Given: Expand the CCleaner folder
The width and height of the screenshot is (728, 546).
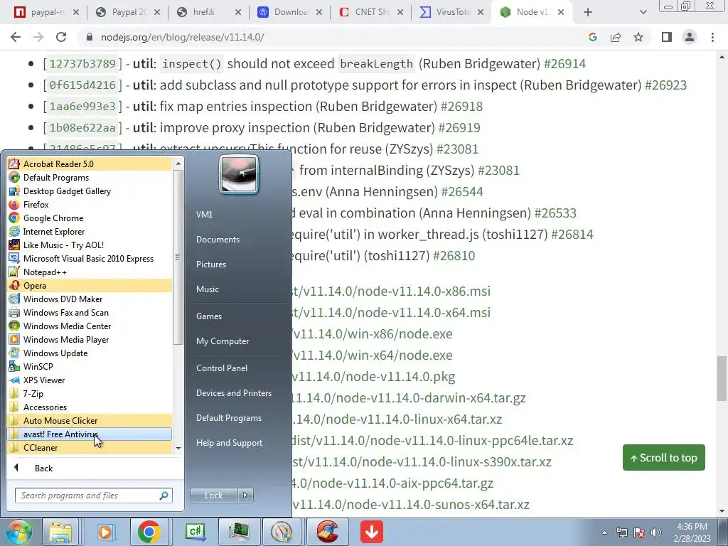Looking at the screenshot, I should point(90,448).
